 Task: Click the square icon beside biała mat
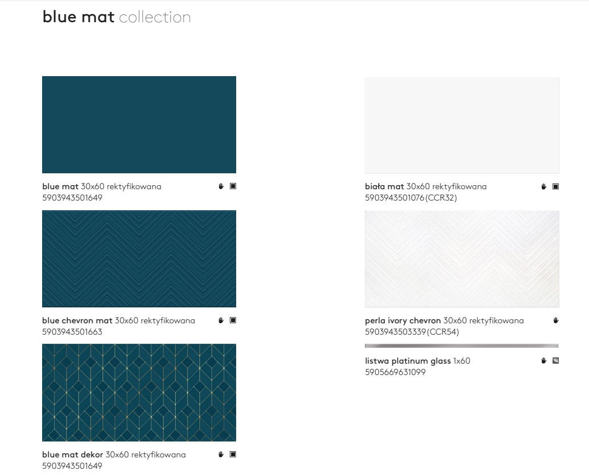pyautogui.click(x=555, y=186)
